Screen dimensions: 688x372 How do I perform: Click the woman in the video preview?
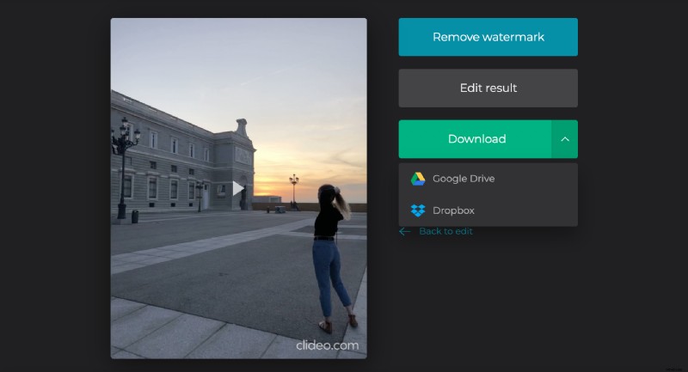point(332,258)
